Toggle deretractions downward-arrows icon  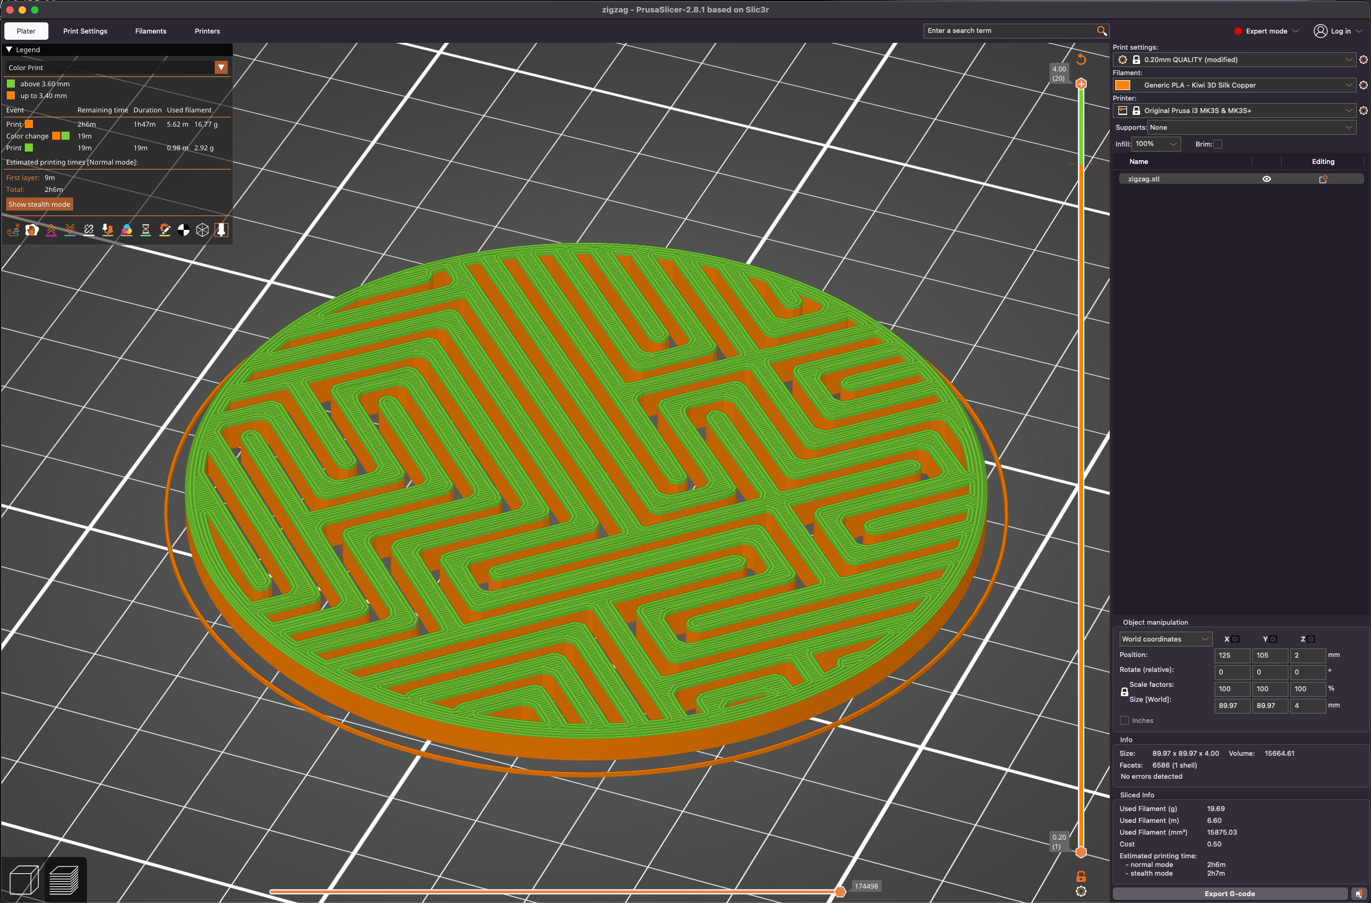(70, 230)
